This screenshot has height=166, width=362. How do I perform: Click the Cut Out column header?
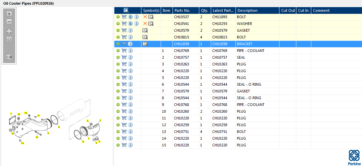(x=288, y=10)
